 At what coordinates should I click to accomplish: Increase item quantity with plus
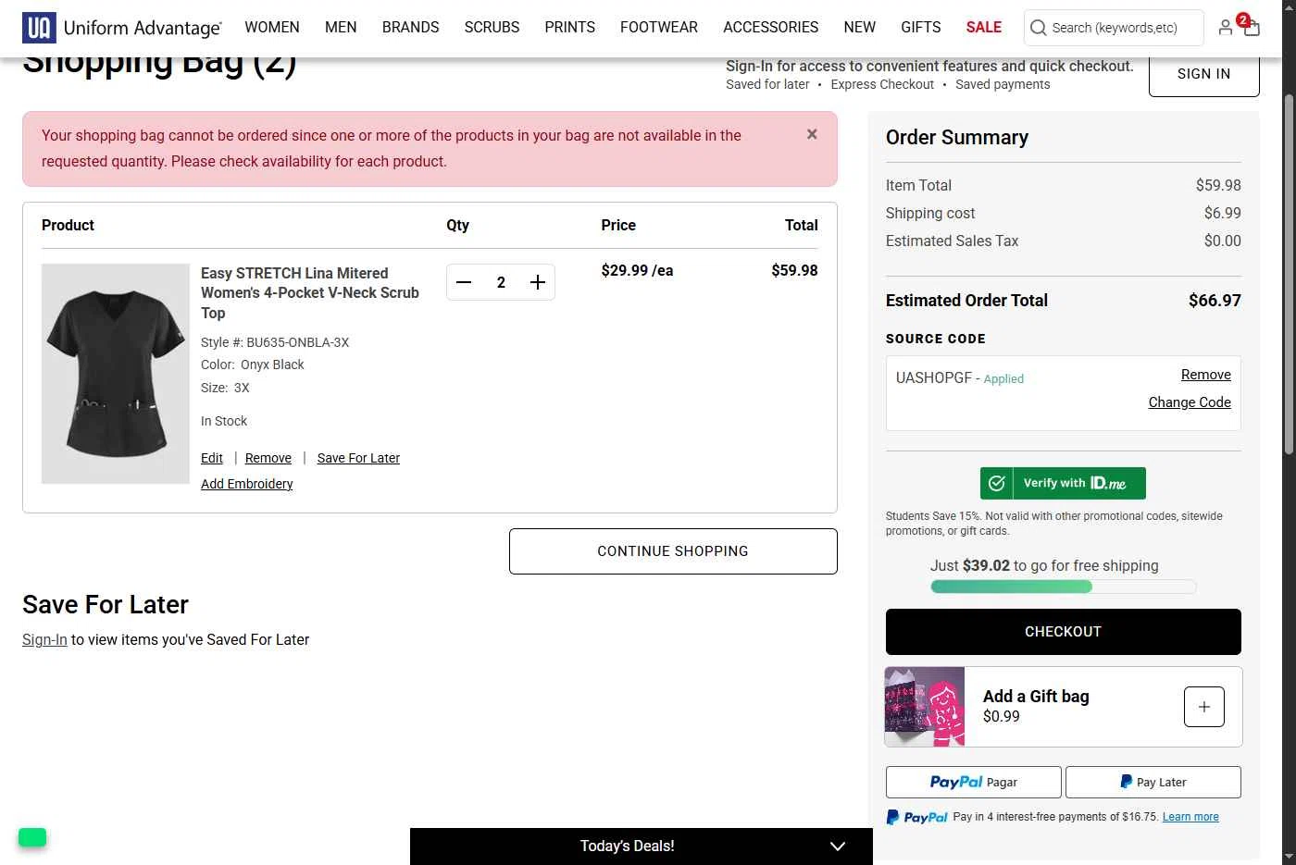click(537, 282)
